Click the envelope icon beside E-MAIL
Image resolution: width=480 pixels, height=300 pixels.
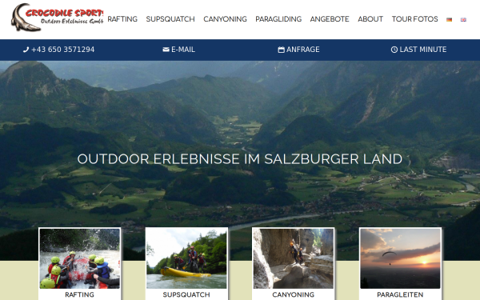166,50
